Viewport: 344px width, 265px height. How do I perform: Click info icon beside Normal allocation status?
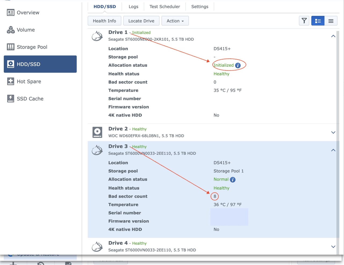(233, 179)
